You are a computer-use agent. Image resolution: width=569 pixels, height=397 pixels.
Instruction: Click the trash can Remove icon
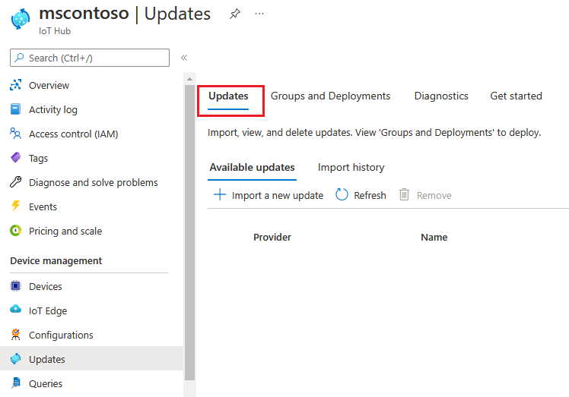pos(404,194)
